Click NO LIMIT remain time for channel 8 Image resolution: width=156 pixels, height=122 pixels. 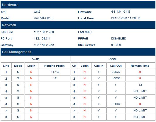[x=140, y=117]
